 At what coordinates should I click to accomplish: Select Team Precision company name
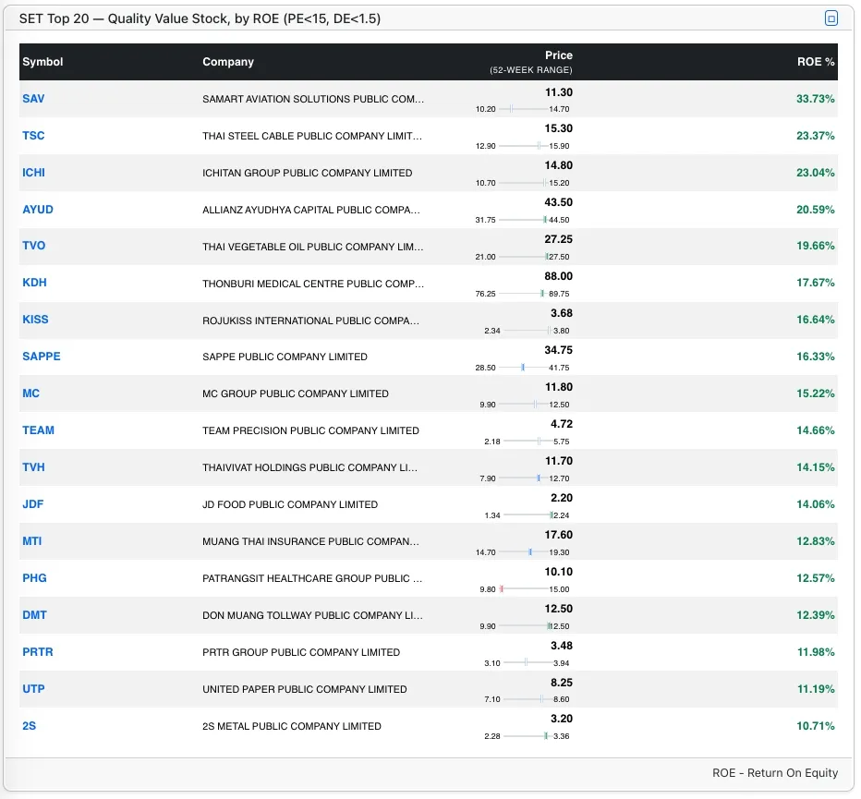pyautogui.click(x=310, y=430)
